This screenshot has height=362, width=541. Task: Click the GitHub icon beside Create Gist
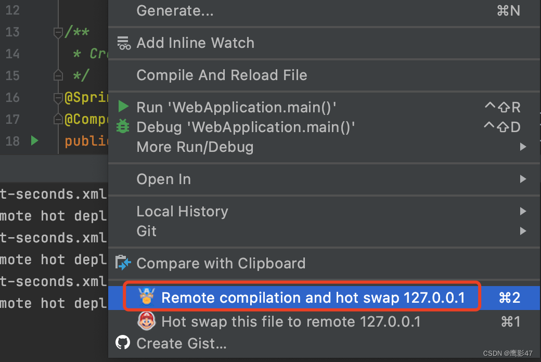(123, 343)
